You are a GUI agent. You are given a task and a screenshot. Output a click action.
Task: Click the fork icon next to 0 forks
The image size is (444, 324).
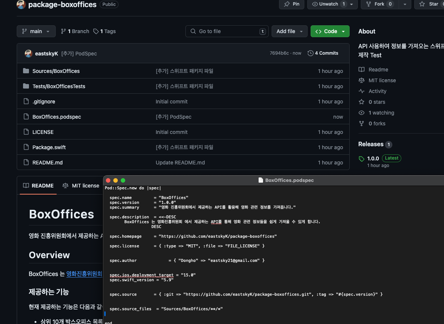click(361, 123)
